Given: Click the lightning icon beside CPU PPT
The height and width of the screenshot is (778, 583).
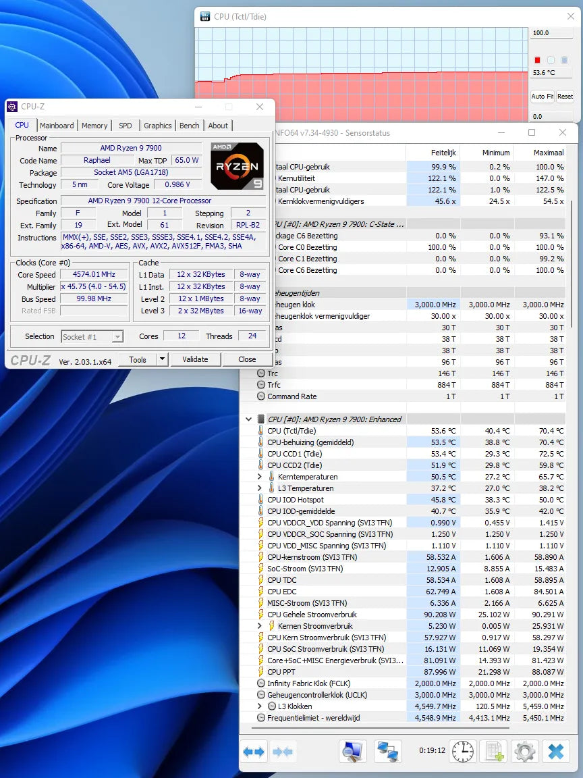Looking at the screenshot, I should click(260, 672).
